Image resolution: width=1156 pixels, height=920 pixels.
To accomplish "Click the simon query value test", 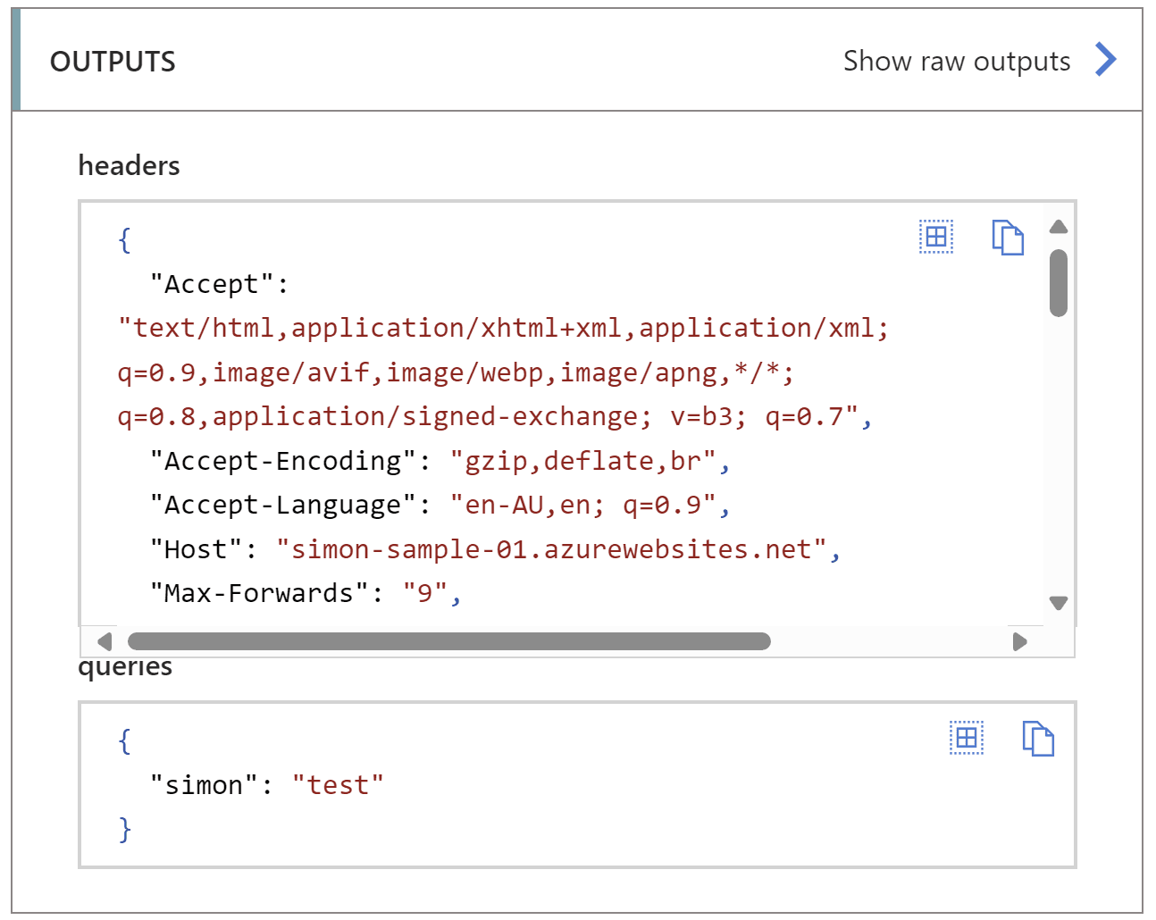I will pyautogui.click(x=336, y=783).
